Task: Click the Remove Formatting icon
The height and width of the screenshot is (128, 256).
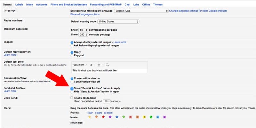Action: coord(107,65)
